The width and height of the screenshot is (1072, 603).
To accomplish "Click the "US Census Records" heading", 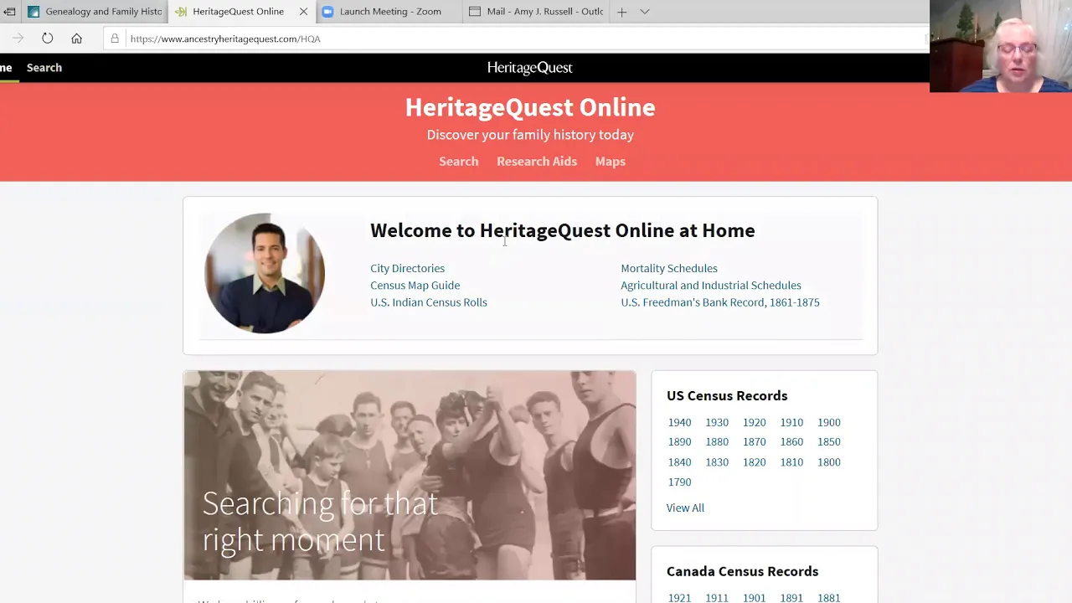I will (727, 396).
